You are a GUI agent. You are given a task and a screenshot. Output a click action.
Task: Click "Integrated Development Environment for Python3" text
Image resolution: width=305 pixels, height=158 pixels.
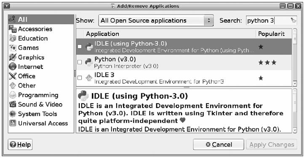[x=159, y=82]
